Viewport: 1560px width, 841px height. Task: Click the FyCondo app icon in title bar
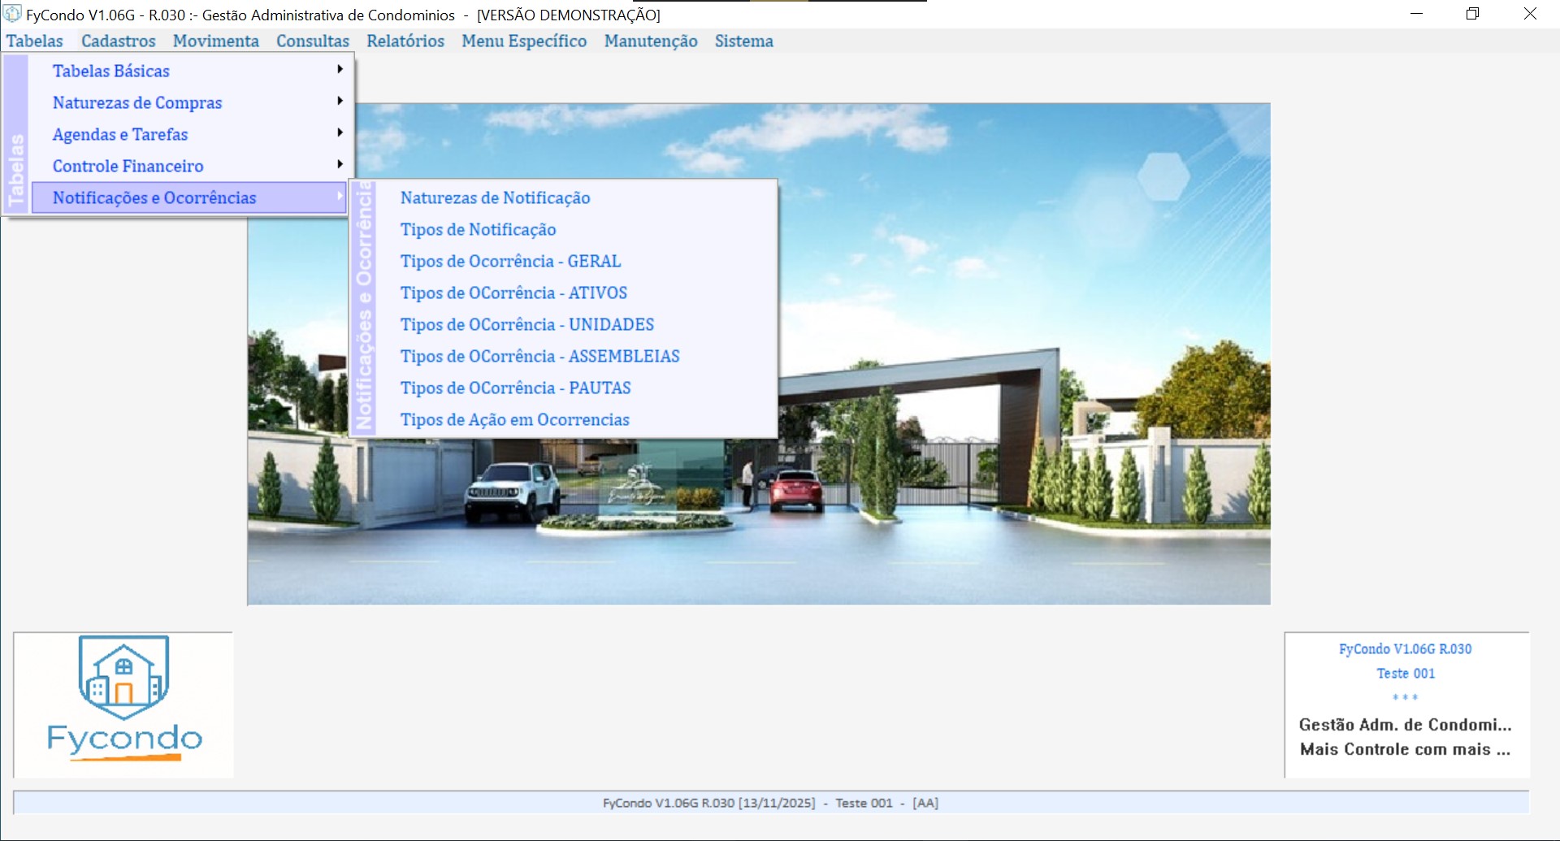tap(12, 14)
